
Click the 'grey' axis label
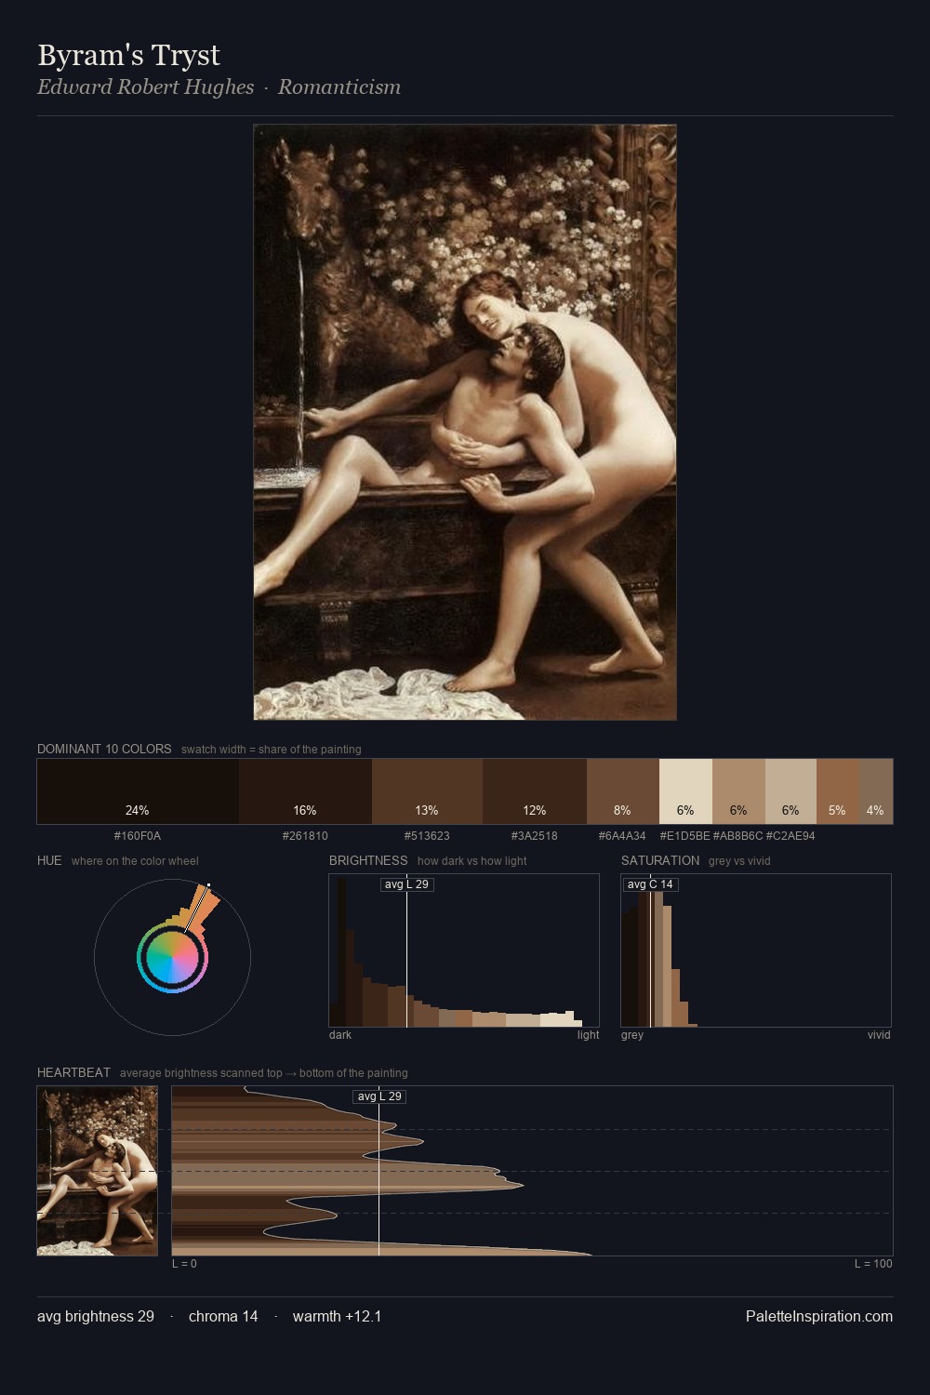click(632, 1035)
